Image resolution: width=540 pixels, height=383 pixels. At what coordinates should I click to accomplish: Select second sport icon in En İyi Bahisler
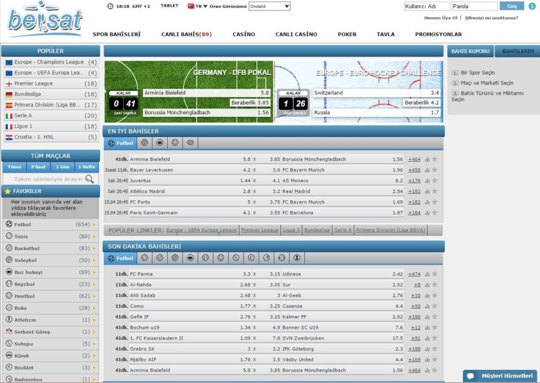[144, 142]
